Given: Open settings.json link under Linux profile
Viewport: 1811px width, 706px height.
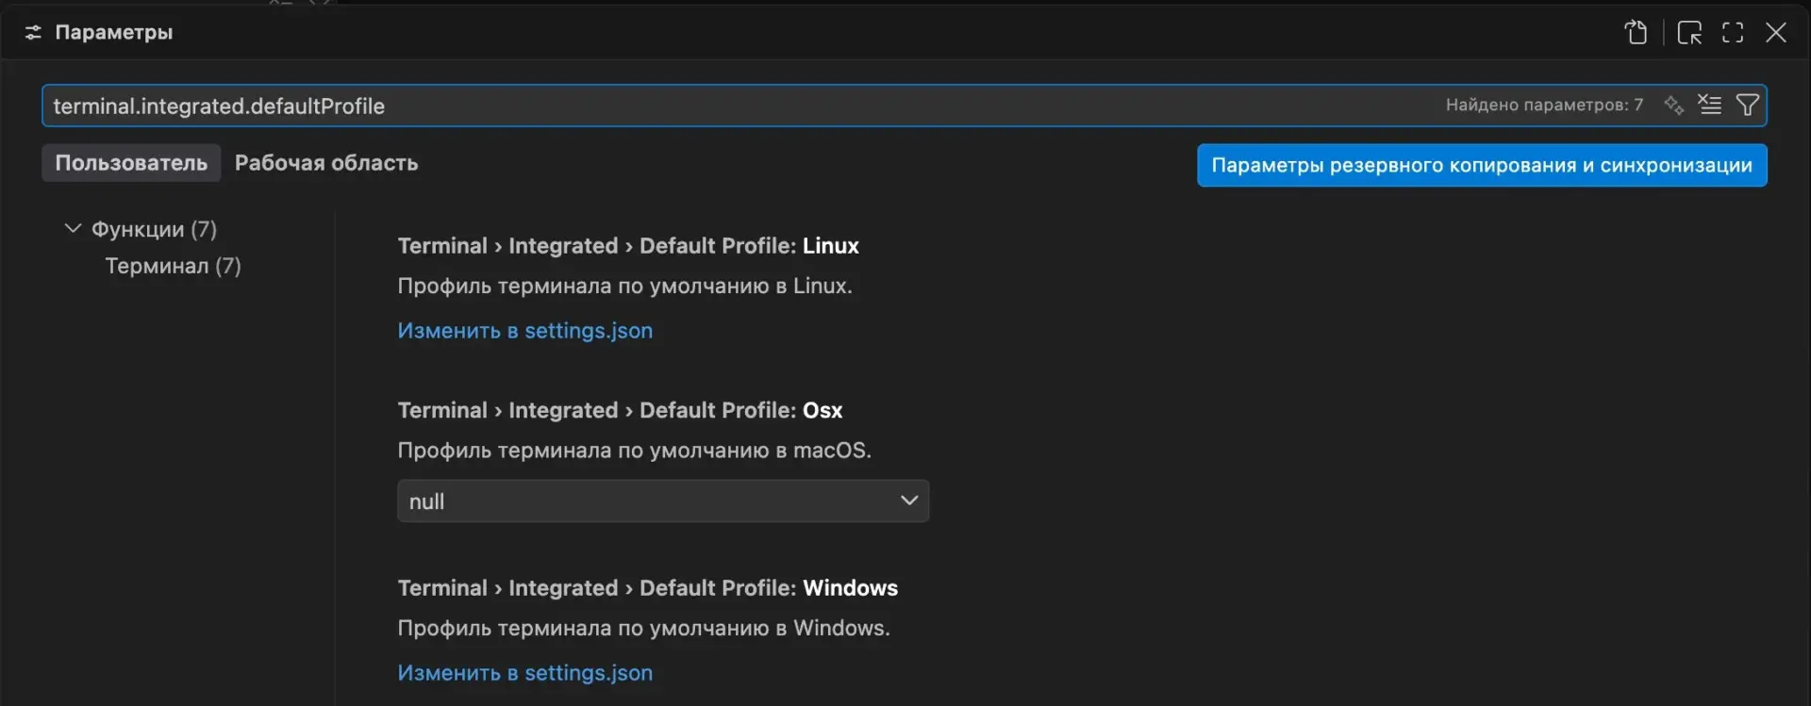Looking at the screenshot, I should coord(524,330).
